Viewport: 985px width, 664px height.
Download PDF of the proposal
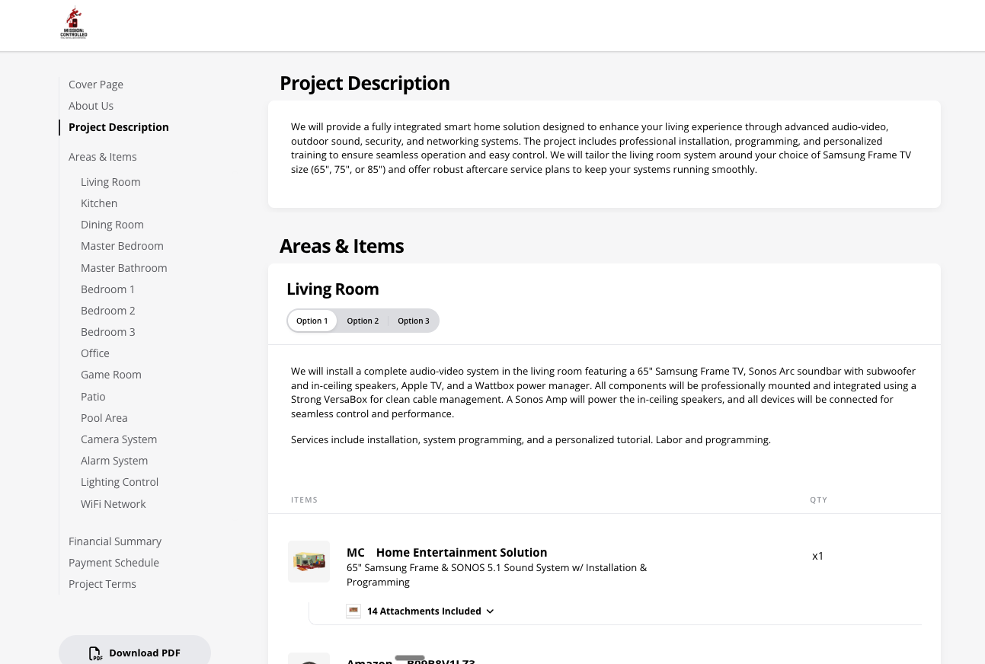coord(135,652)
